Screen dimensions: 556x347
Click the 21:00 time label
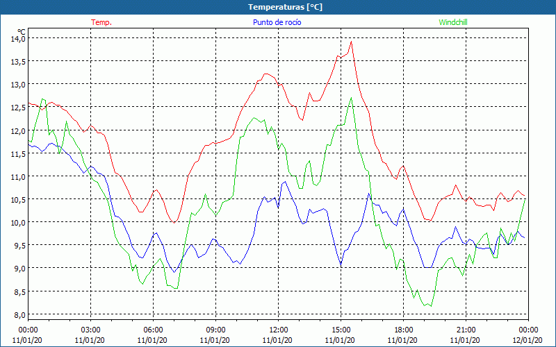466,330
